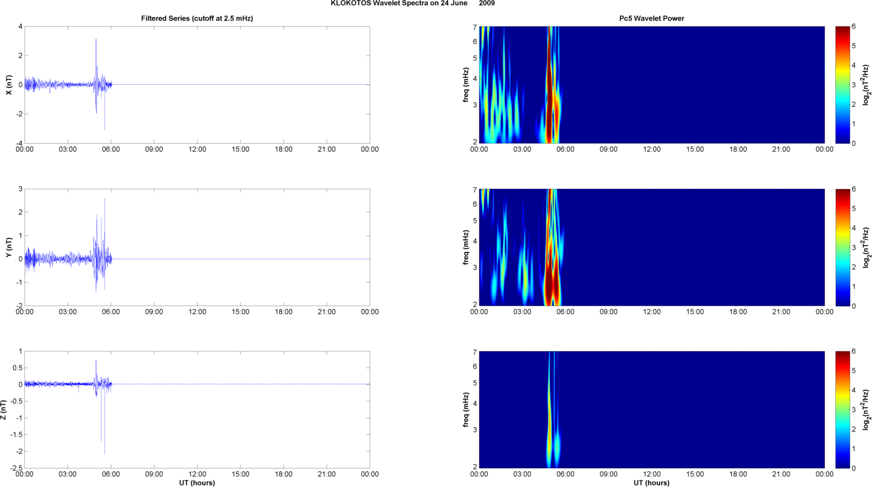Click the Y component wavelet power spectrogram
This screenshot has width=872, height=487.
pos(651,247)
